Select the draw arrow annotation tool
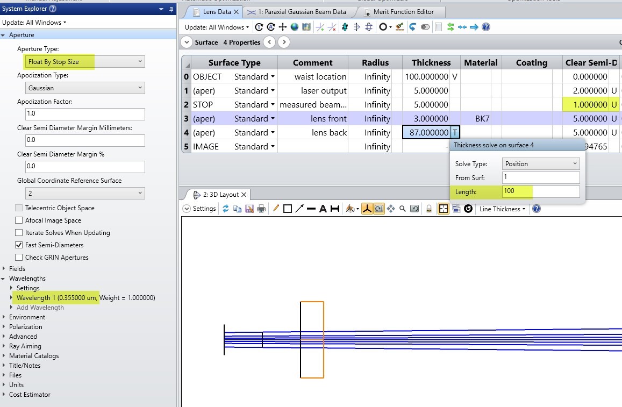The image size is (622, 407). pyautogui.click(x=299, y=209)
